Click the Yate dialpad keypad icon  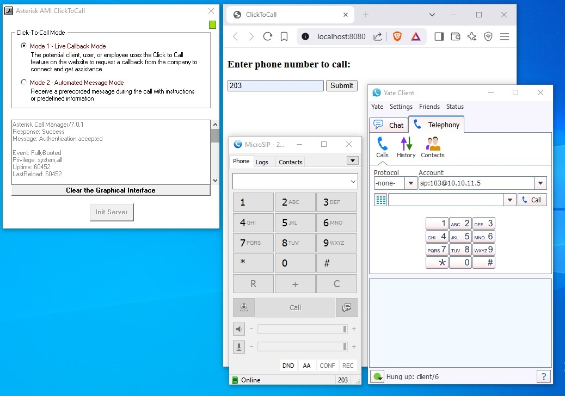(380, 200)
